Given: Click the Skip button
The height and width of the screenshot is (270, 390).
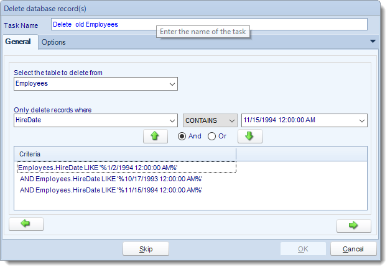Looking at the screenshot, I should (146, 249).
